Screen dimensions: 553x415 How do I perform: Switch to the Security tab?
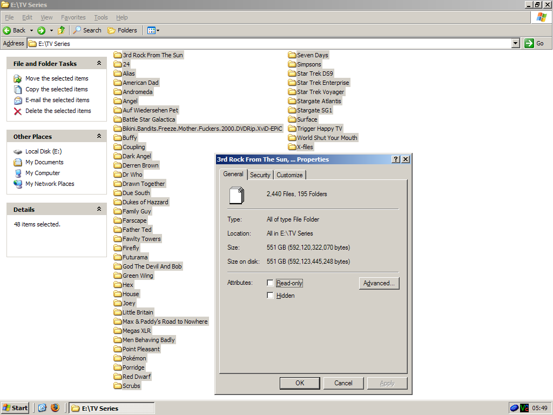pos(260,175)
